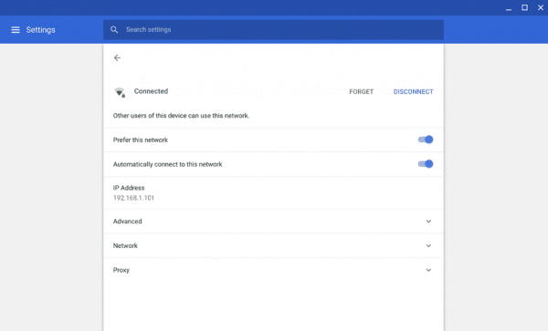Focus the Search settings field
Viewport: 548px width, 331px height.
click(273, 30)
